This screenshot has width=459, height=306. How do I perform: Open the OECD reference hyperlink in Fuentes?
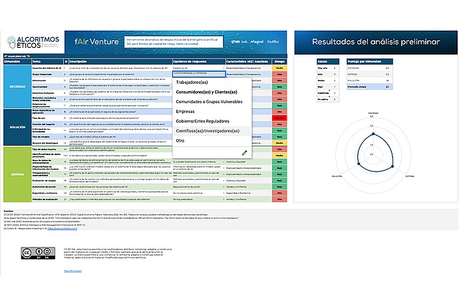pos(63,228)
